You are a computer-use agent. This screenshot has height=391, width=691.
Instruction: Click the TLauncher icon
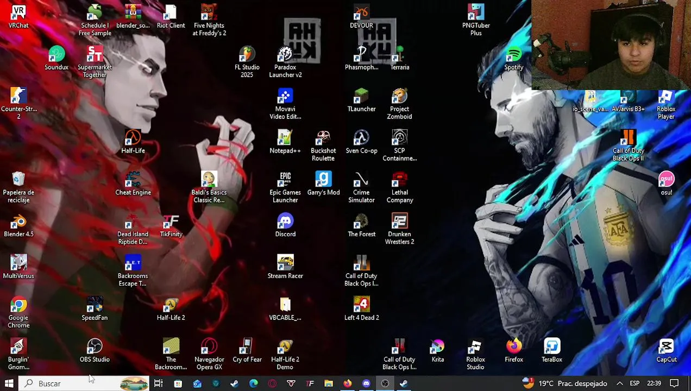(x=361, y=100)
